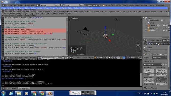Delete the Scripting screen layout
Screen dimensions: 171x96
click(59, 5)
